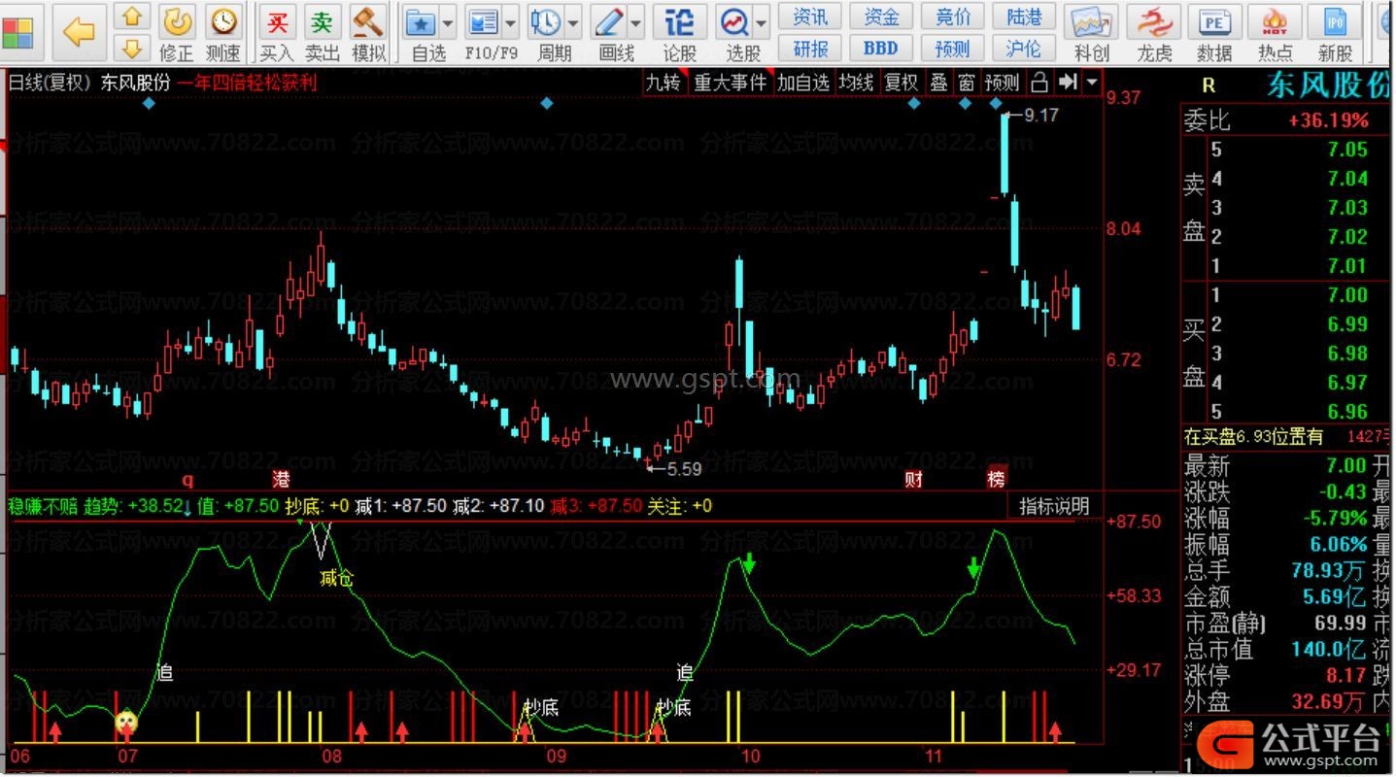Click the 总市值 140.0亿 value
1396x777 pixels.
click(x=1328, y=649)
